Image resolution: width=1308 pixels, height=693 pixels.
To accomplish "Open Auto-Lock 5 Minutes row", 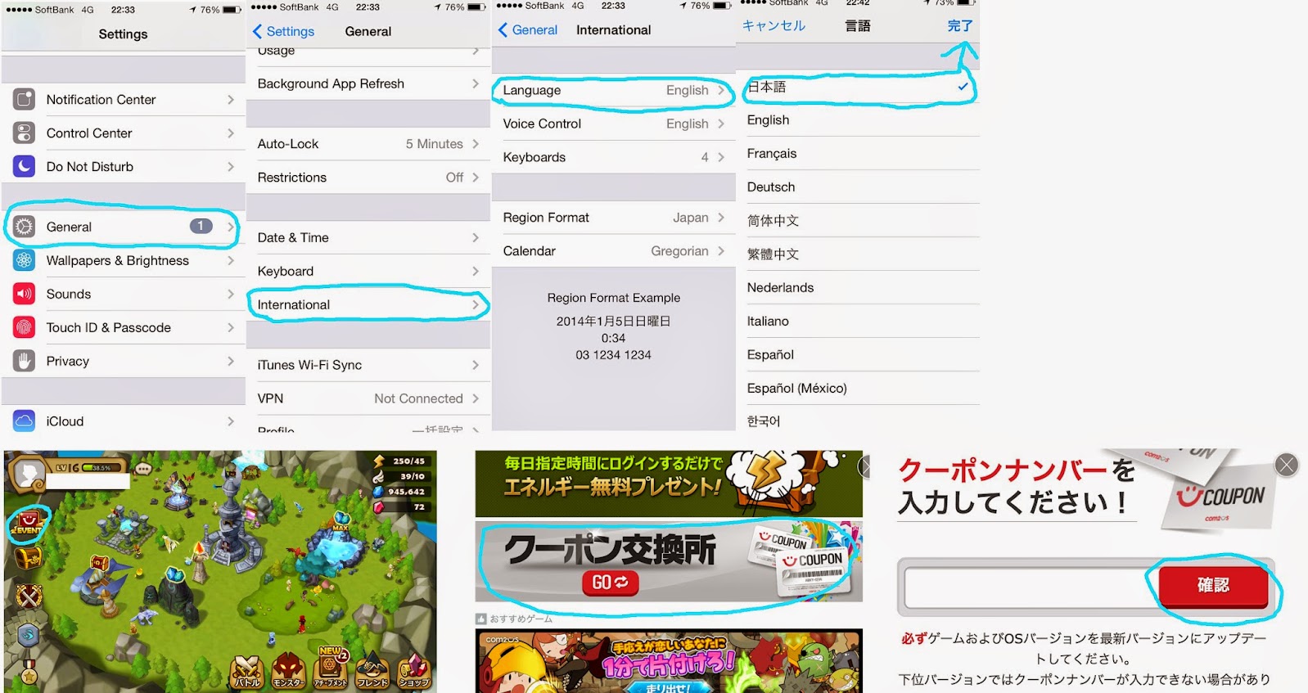I will [x=368, y=144].
